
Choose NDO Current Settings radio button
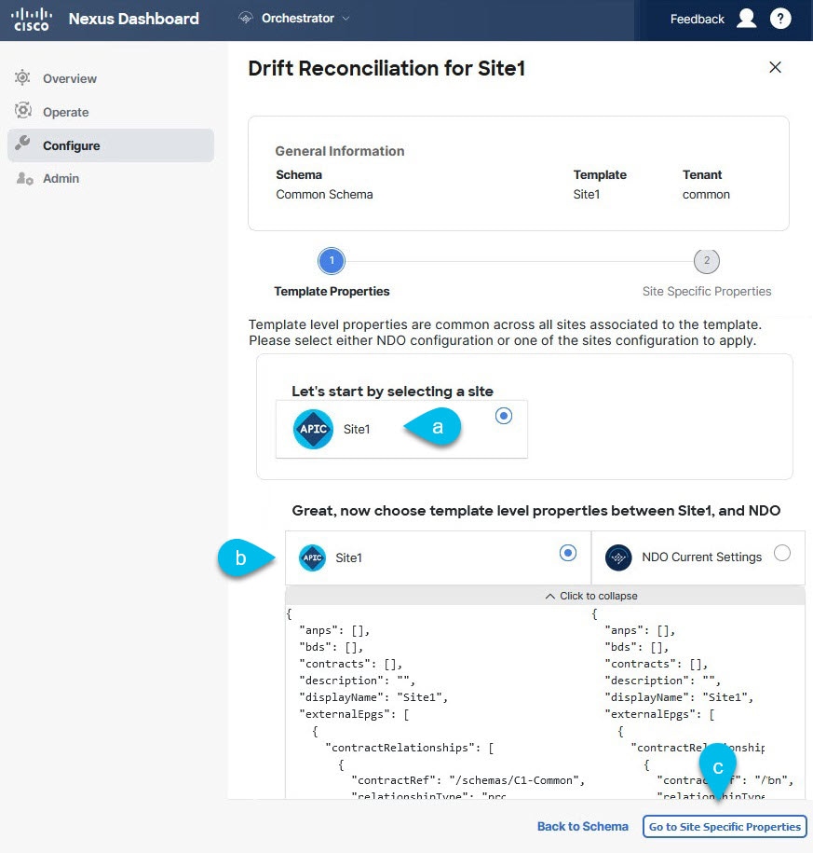click(x=782, y=553)
